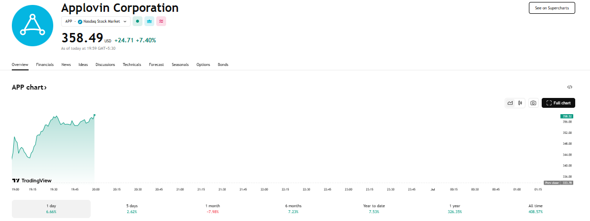
Task: Click the green market status dot icon
Action: pos(138,22)
